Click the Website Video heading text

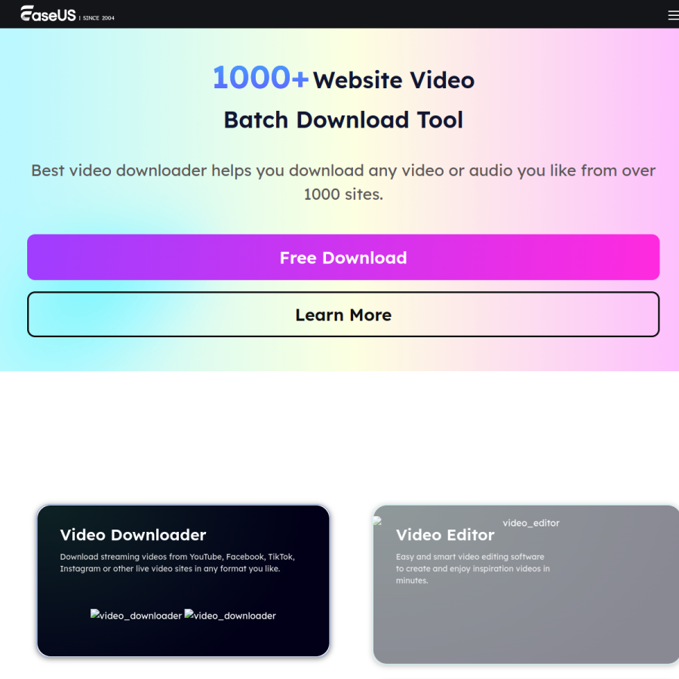[x=393, y=80]
